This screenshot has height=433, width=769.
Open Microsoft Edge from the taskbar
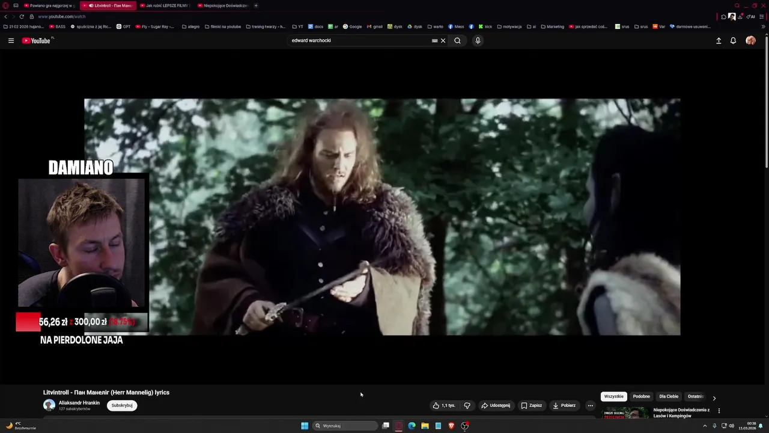point(412,426)
